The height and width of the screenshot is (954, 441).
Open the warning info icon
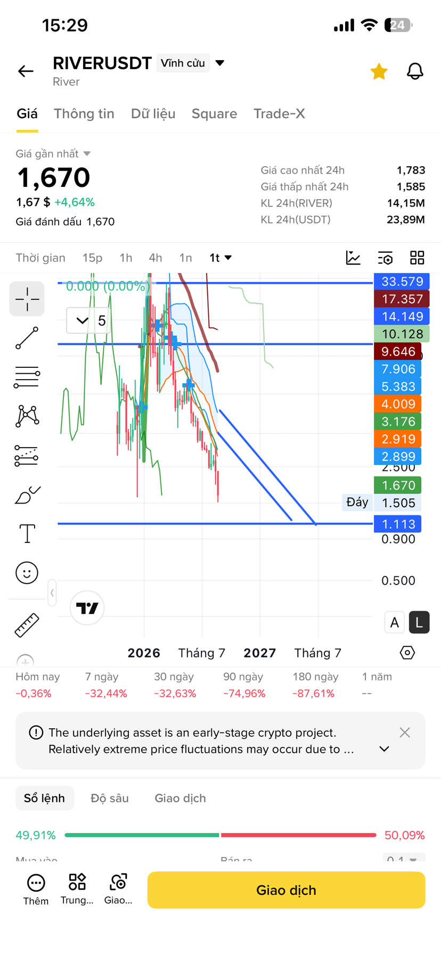(36, 733)
